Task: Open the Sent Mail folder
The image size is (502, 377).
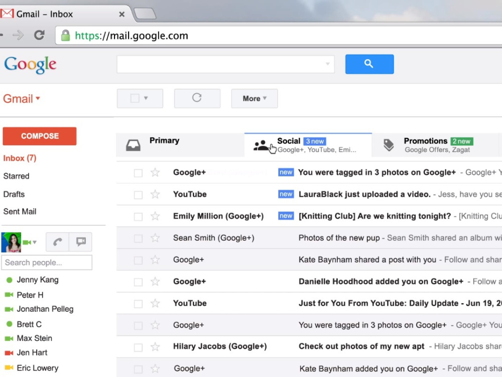Action: 20,212
